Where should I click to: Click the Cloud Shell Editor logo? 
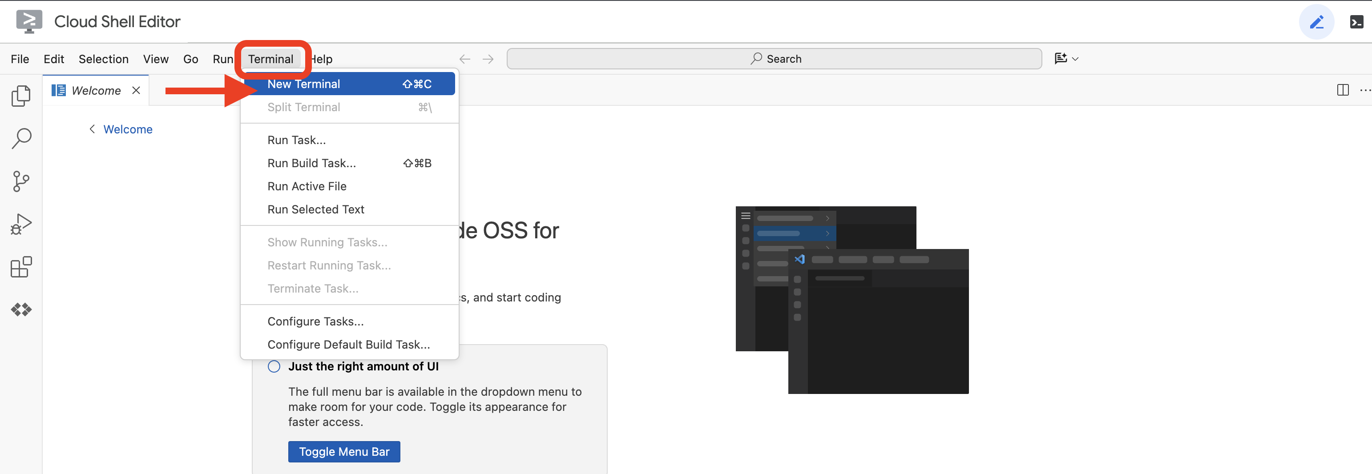click(29, 21)
